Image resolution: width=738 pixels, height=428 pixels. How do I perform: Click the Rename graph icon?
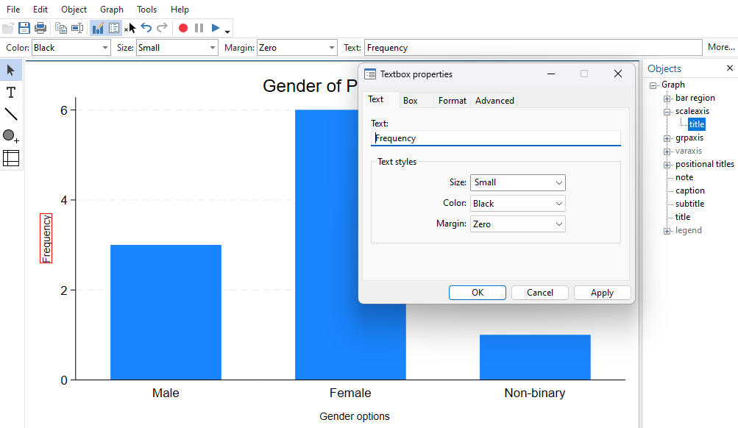[x=77, y=28]
